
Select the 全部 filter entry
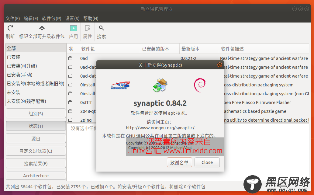(36, 48)
